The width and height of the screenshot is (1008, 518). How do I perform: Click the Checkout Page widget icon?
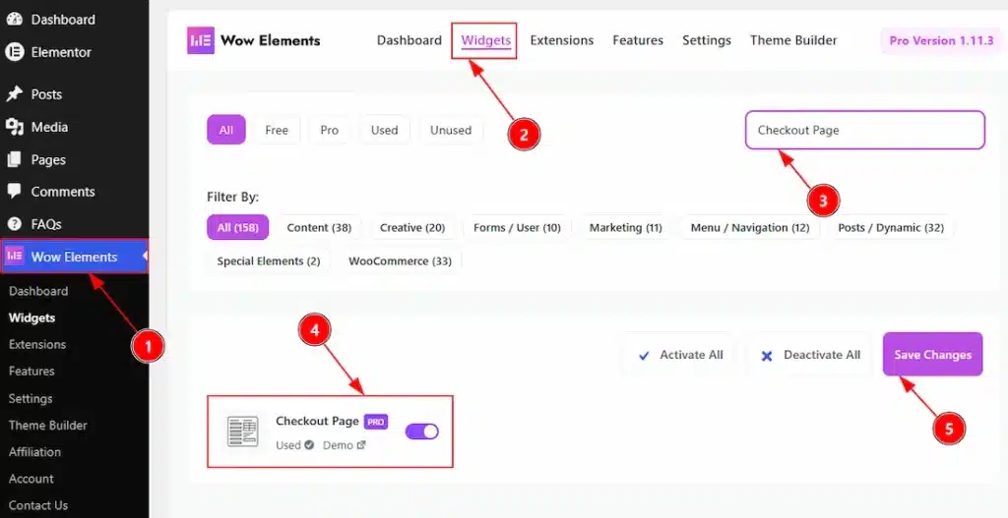coord(242,432)
